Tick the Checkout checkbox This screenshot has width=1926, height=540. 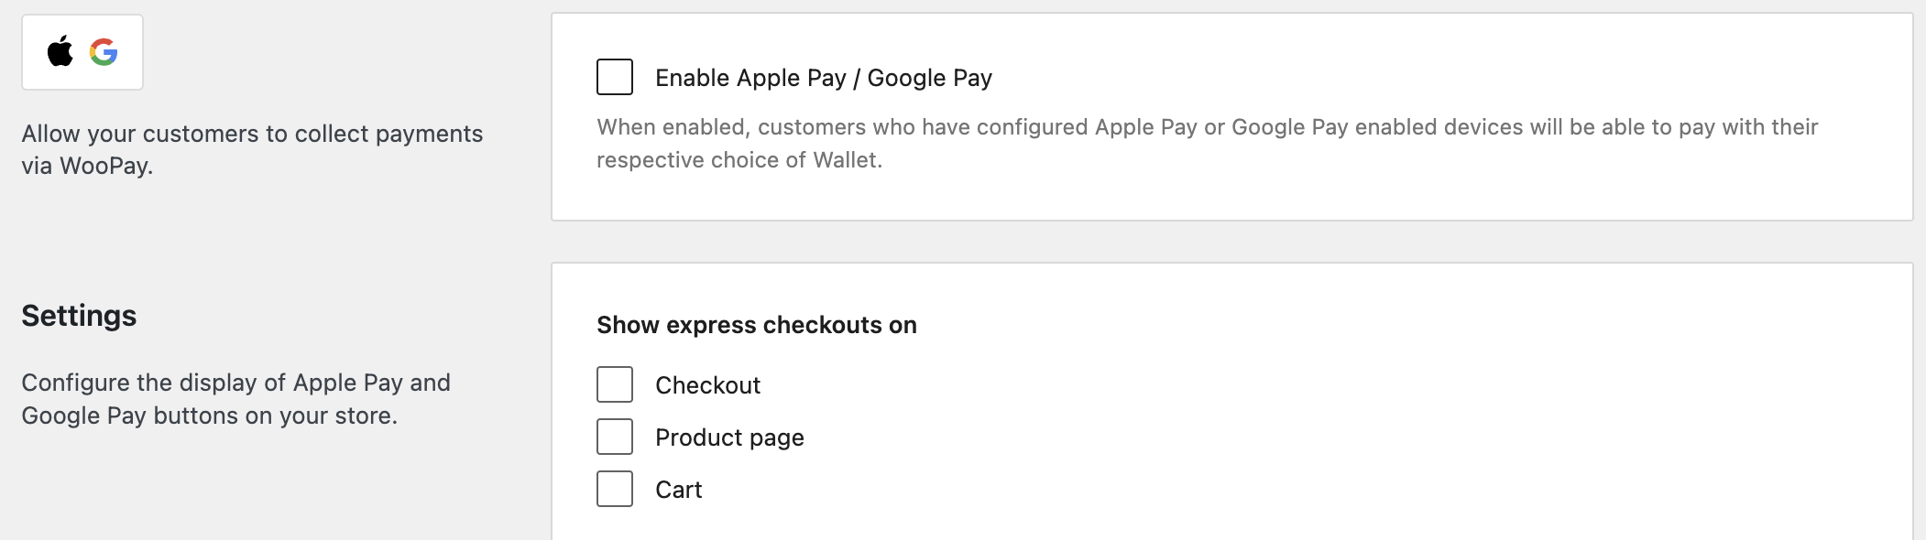pos(615,384)
